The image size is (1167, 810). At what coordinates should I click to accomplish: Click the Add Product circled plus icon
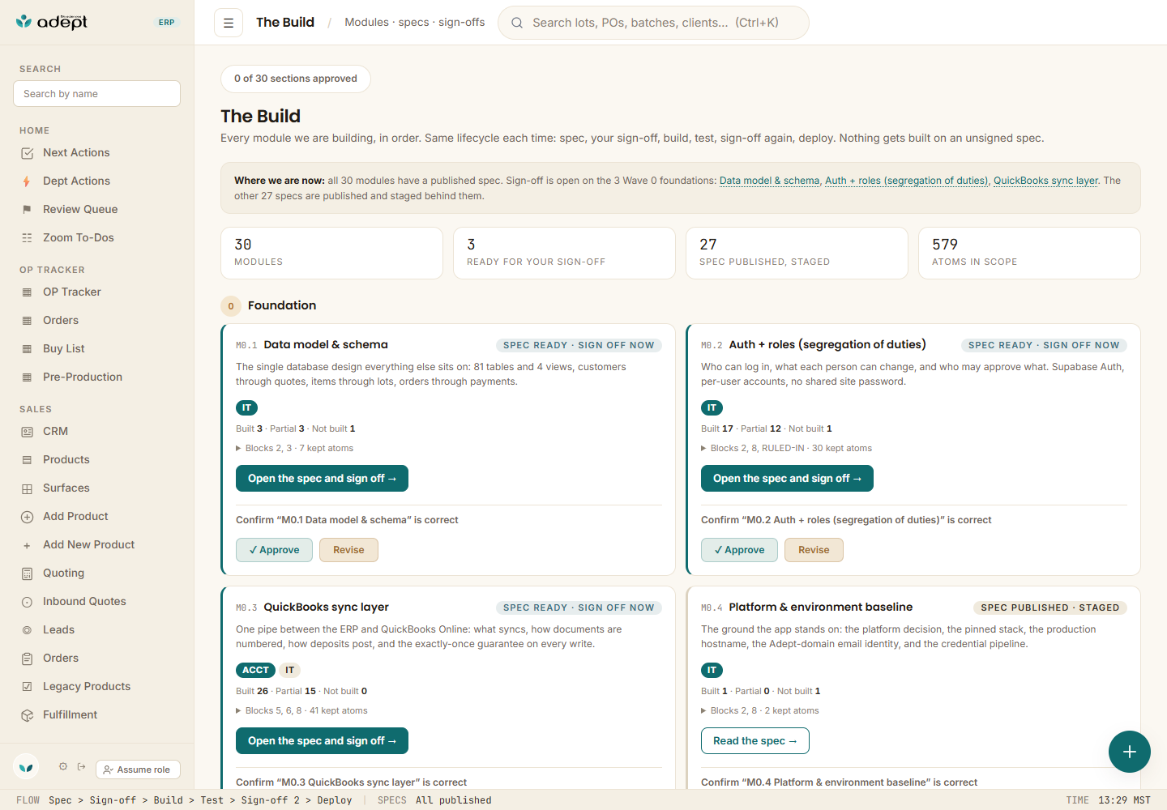(27, 517)
